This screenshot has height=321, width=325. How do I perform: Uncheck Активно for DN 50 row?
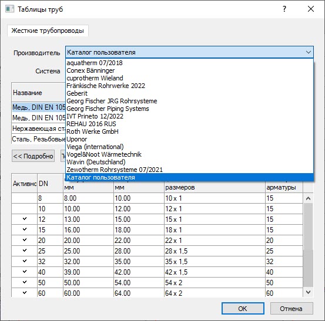pos(25,282)
